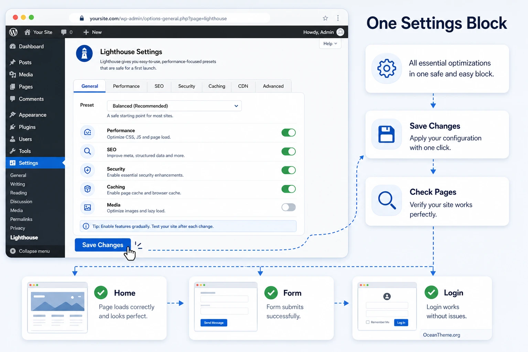
Task: Click the browser address bar URL
Action: [158, 19]
